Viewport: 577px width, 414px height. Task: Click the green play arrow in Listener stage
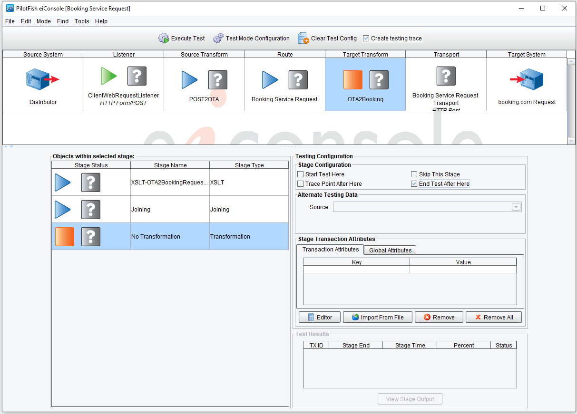point(109,76)
